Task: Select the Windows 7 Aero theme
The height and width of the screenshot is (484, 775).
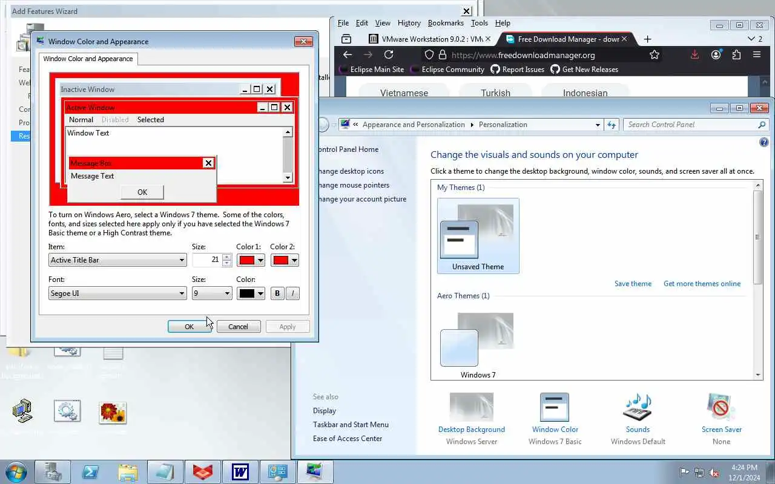Action: 478,345
